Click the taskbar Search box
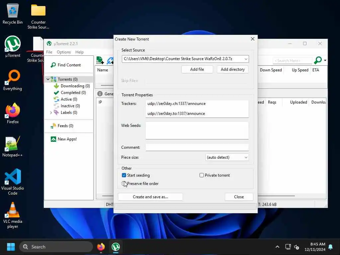Viewport: 340px width, 255px height. [x=56, y=247]
